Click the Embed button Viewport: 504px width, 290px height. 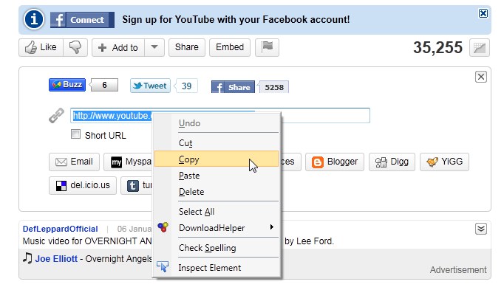pos(230,47)
